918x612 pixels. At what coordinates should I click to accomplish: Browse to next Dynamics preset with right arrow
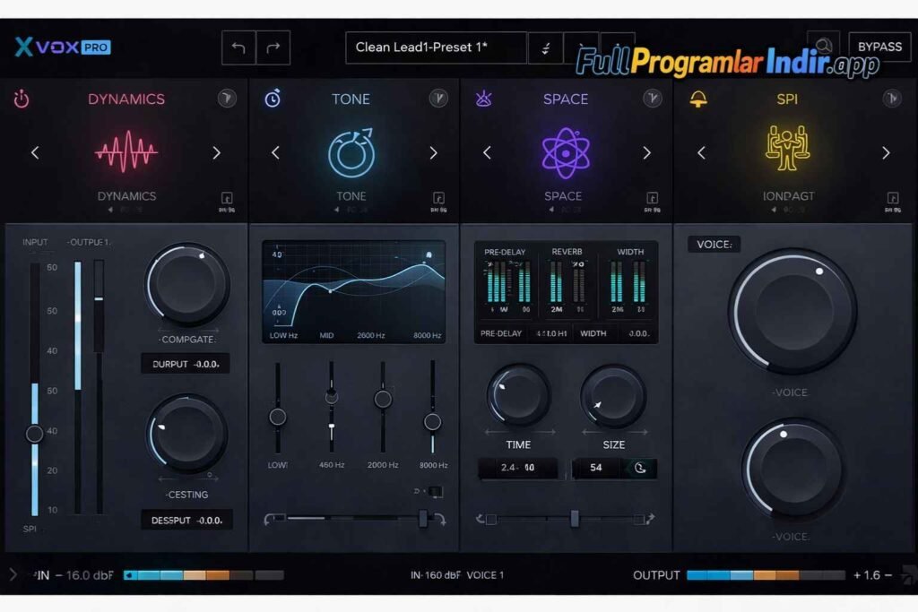click(216, 153)
